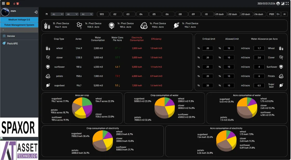
Task: Click the Sugar beet allowance field showing 6.5
Action: (259, 86)
